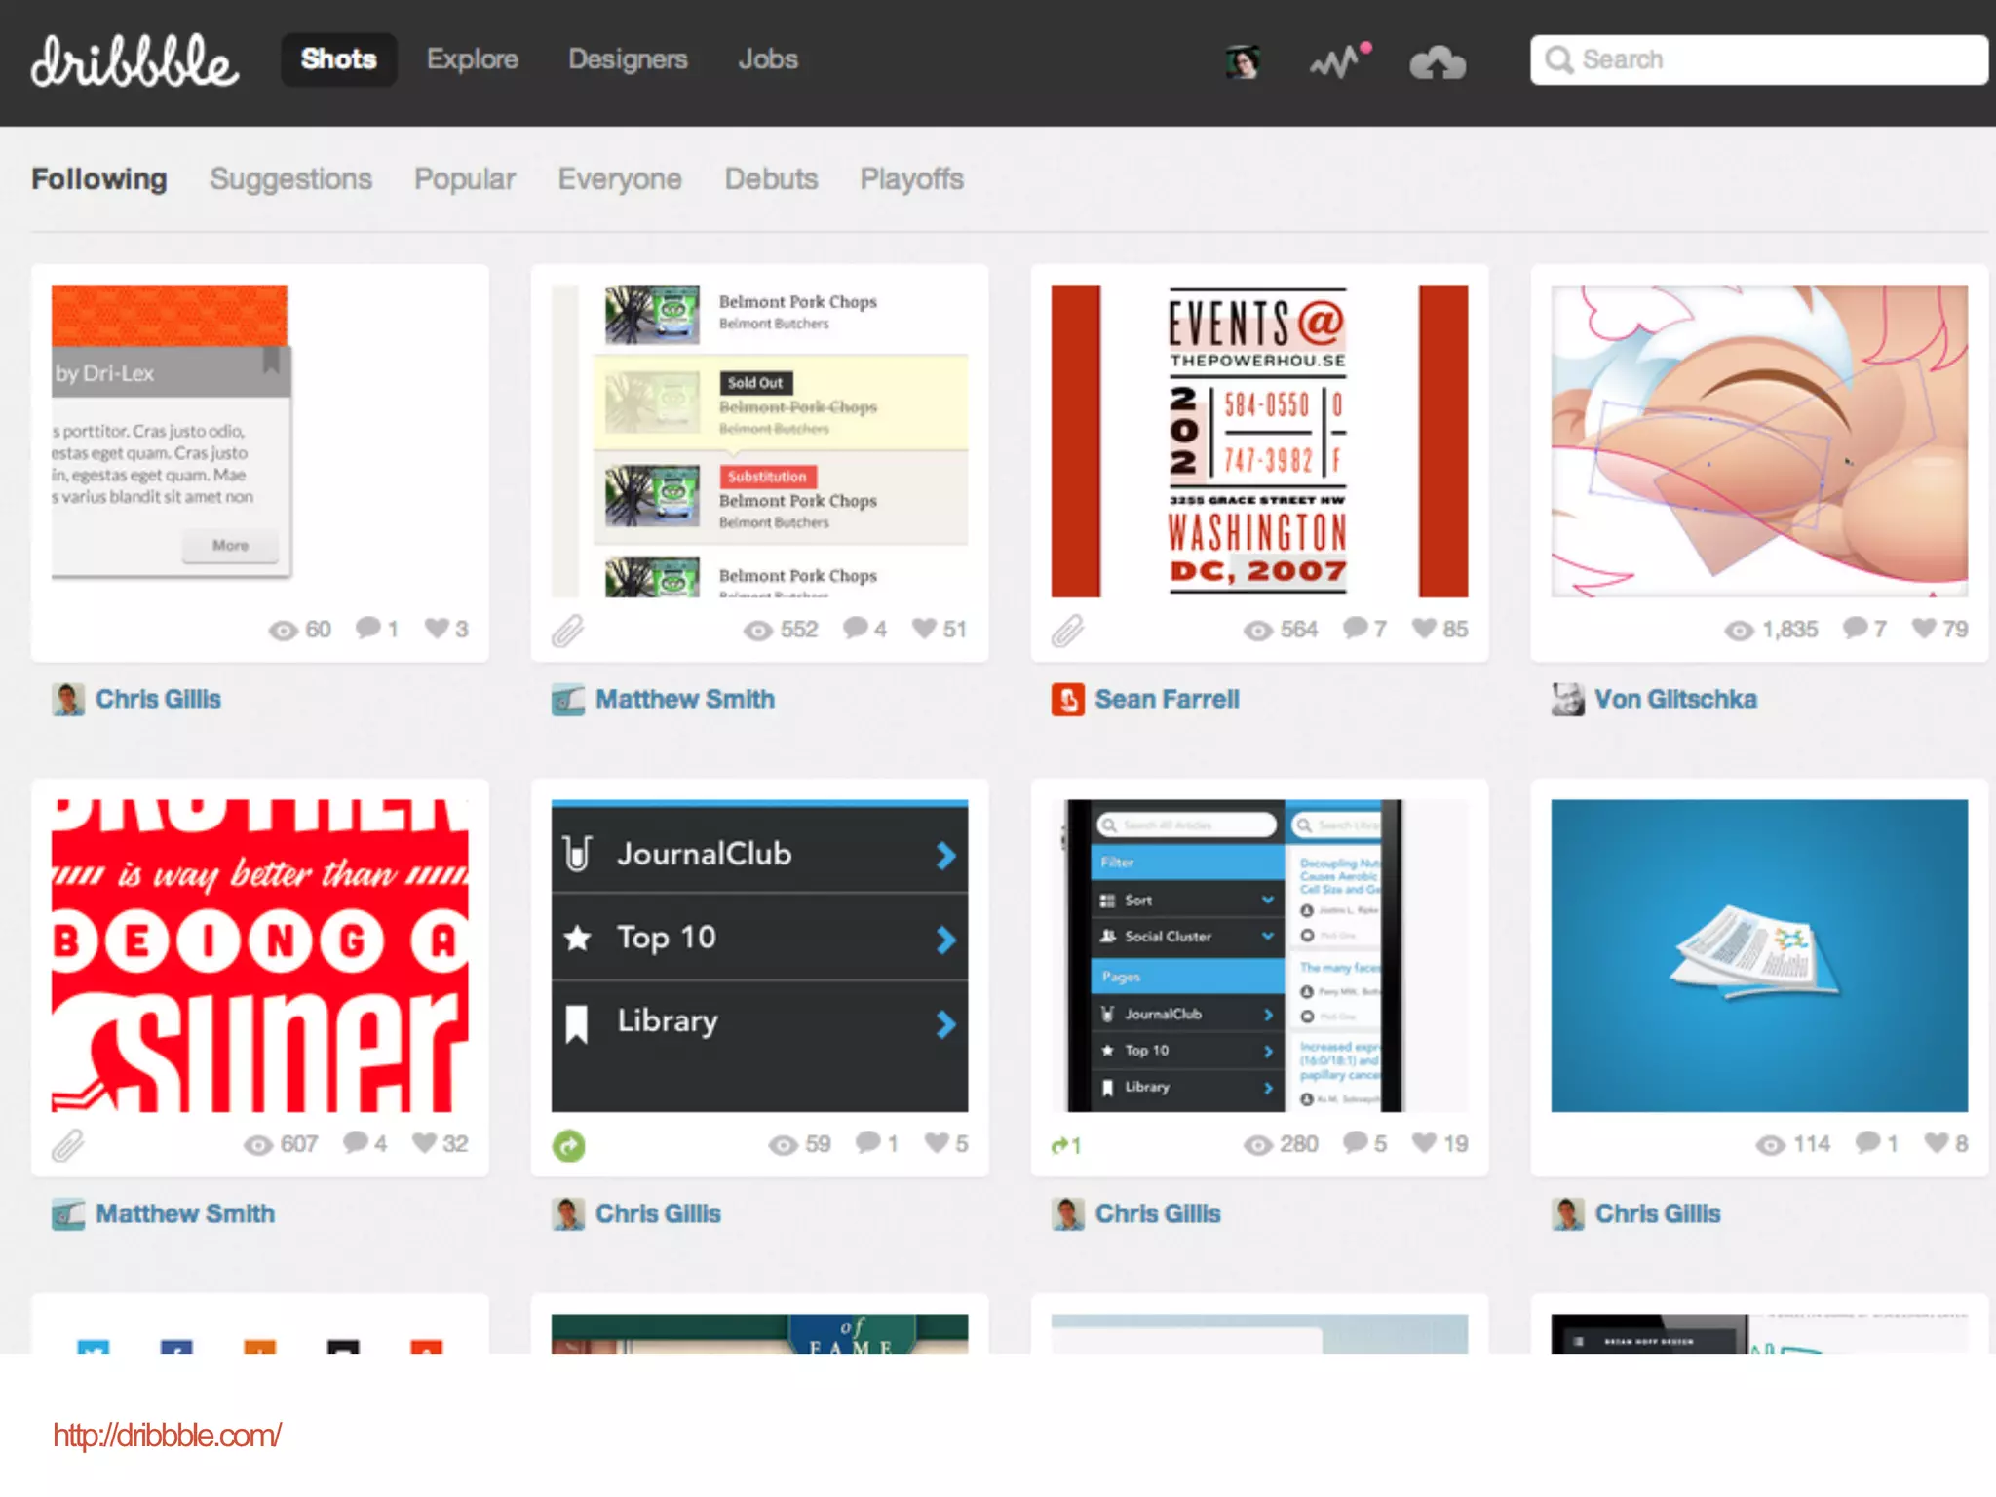Like the Von Glitschka shot with 79 hearts

tap(1924, 629)
